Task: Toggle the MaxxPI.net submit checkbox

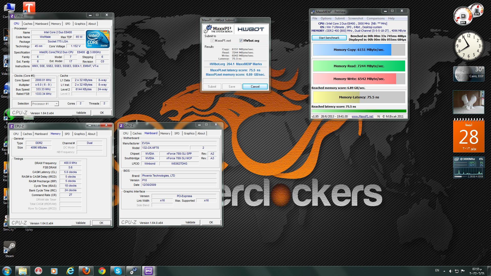Action: coord(212,41)
